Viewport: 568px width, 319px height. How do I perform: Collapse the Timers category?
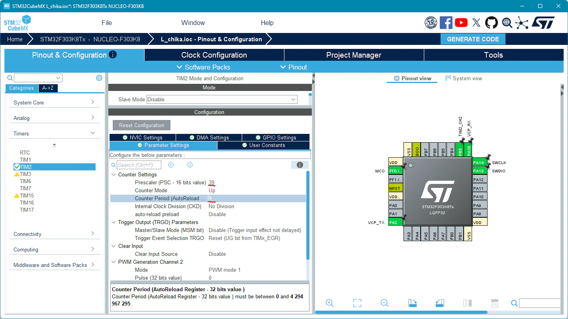(54, 133)
